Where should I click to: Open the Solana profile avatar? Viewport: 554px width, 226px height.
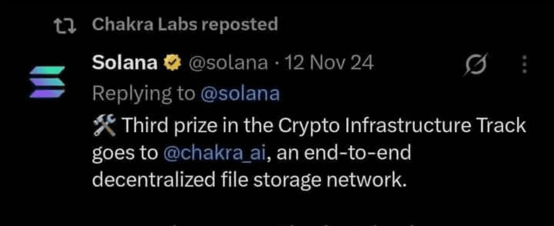[48, 82]
